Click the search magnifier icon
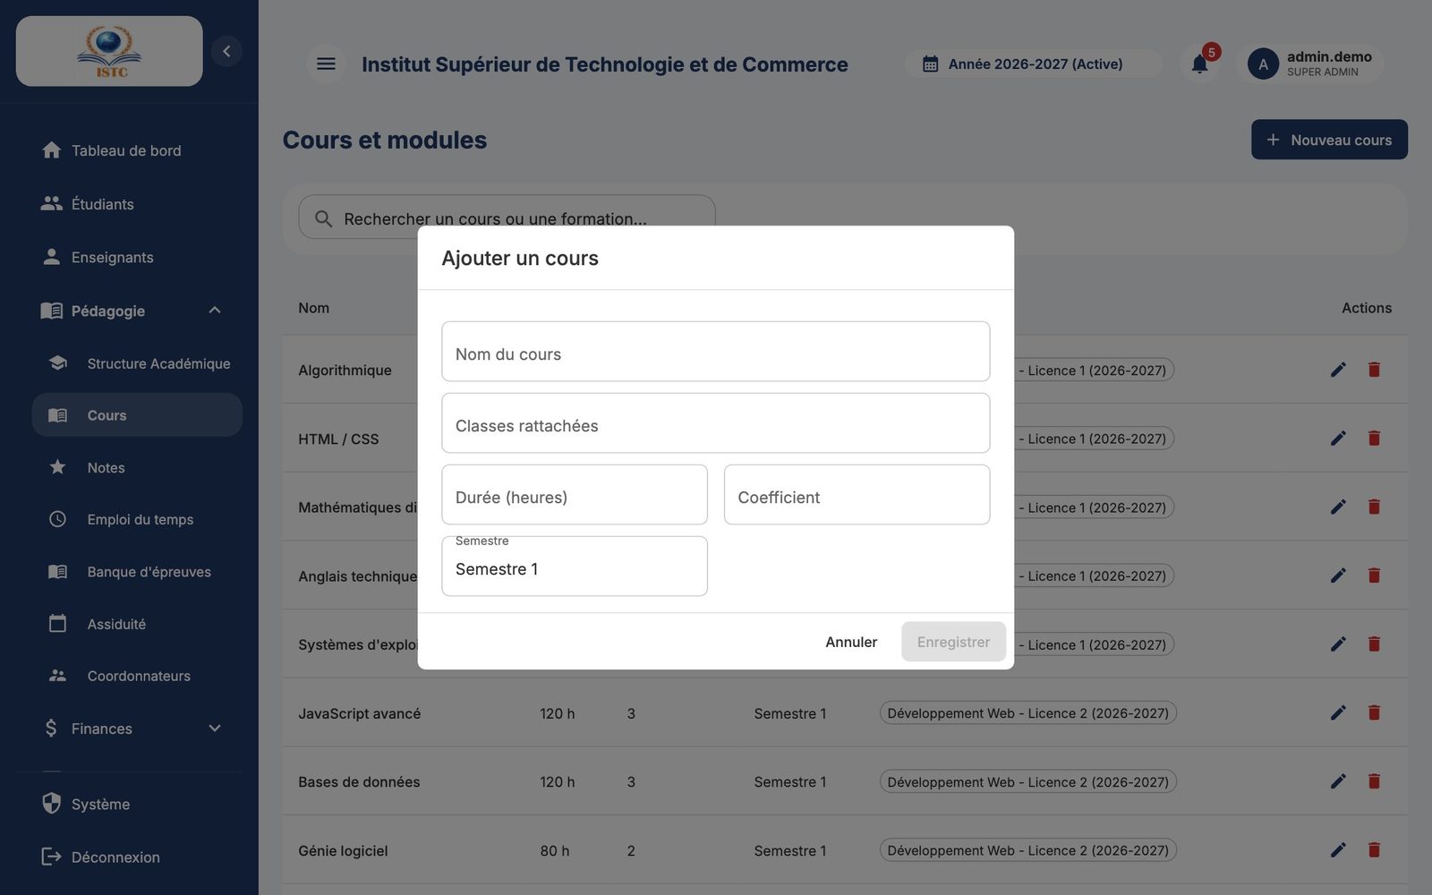 coord(323,218)
